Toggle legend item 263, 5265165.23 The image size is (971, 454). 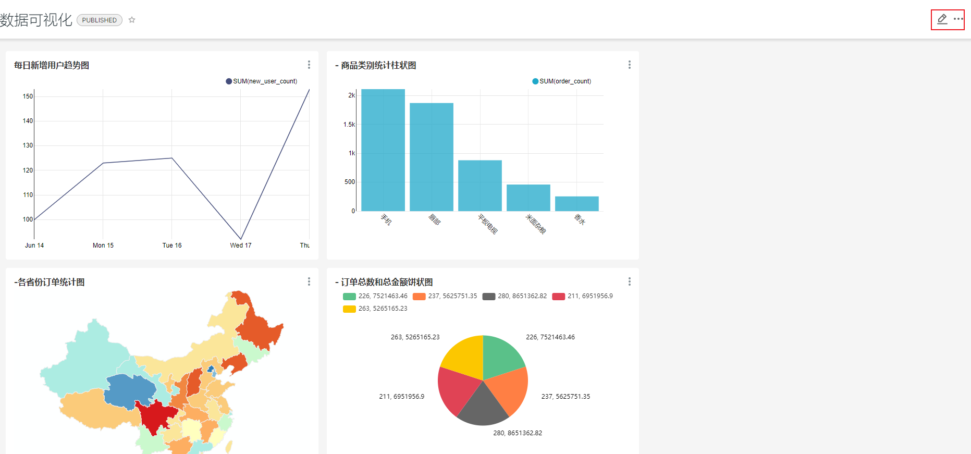[x=375, y=309]
